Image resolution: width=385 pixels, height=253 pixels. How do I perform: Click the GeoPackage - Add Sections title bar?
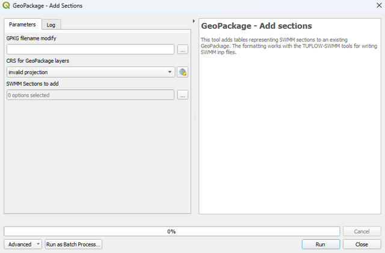click(180, 6)
